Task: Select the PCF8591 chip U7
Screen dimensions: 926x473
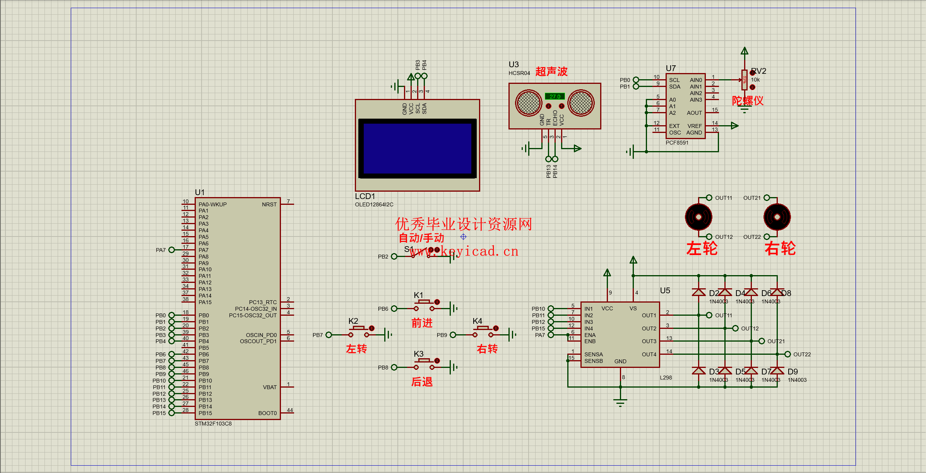Action: tap(685, 106)
